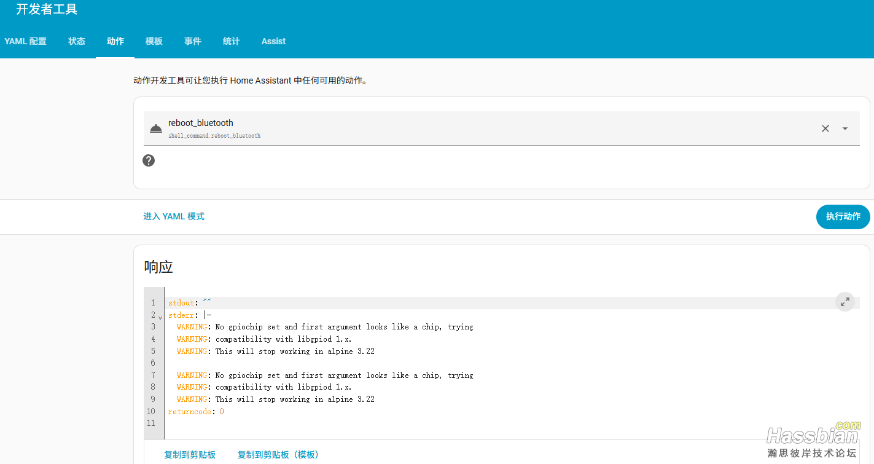Click the service bell icon beside reboot_bluetooth

[x=156, y=128]
